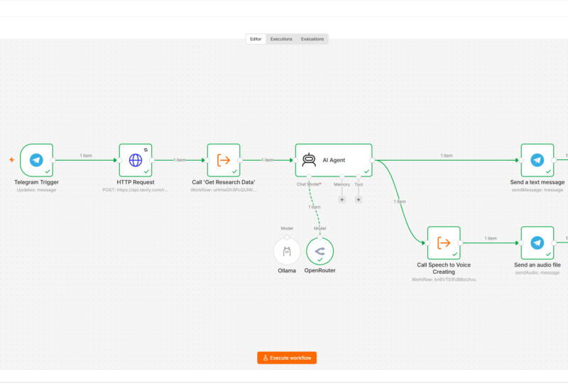
Task: Click the retry icon on HTTP Request node
Action: 146,149
